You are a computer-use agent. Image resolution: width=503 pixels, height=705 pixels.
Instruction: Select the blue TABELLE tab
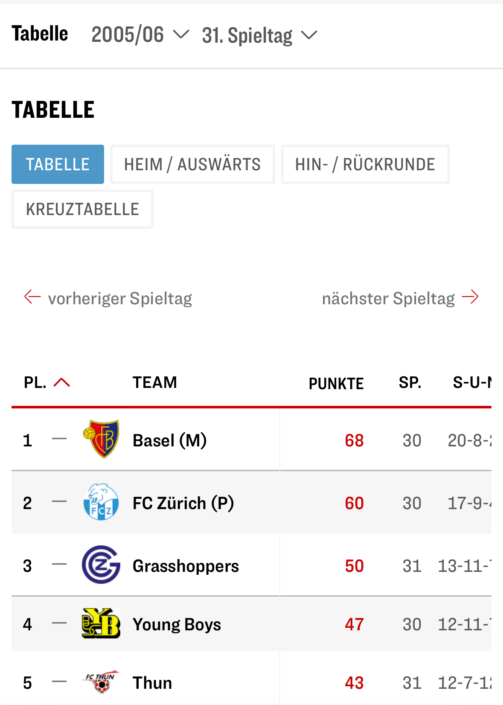coord(58,164)
